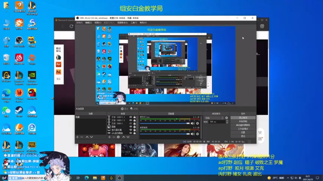323x181 pixels.
Task: Open Edit menu in OBS
Action: (89, 23)
